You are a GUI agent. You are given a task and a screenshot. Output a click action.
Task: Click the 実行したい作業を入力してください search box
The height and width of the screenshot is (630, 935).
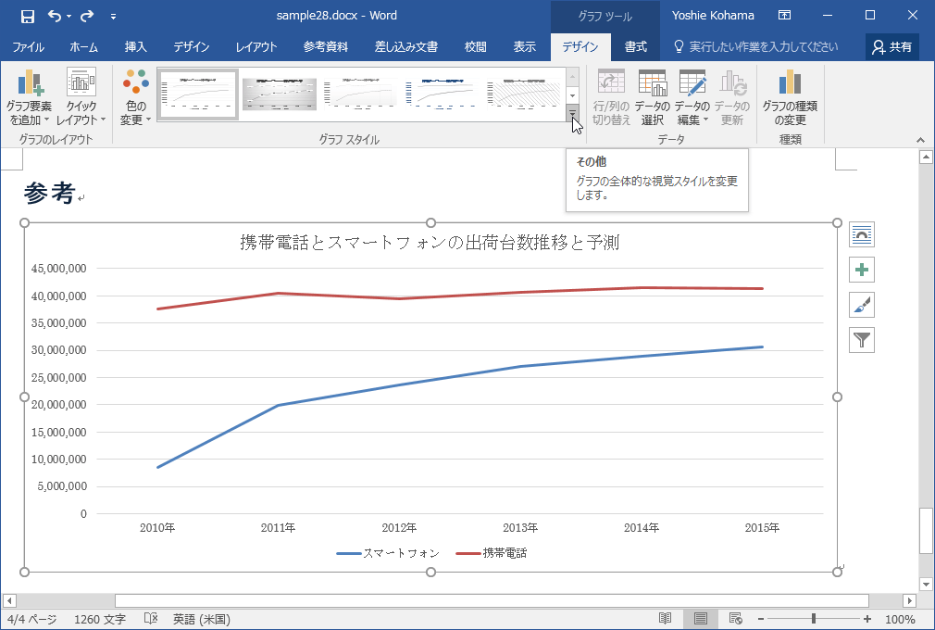pyautogui.click(x=755, y=46)
